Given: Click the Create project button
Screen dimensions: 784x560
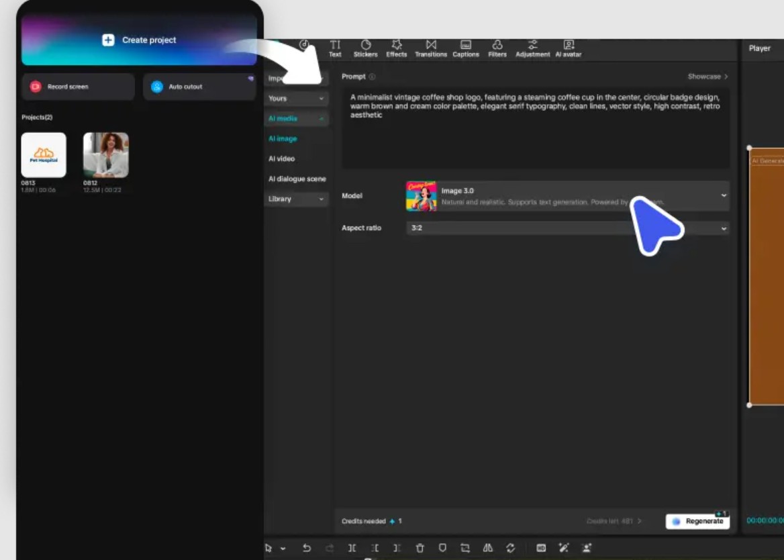Looking at the screenshot, I should click(x=139, y=40).
